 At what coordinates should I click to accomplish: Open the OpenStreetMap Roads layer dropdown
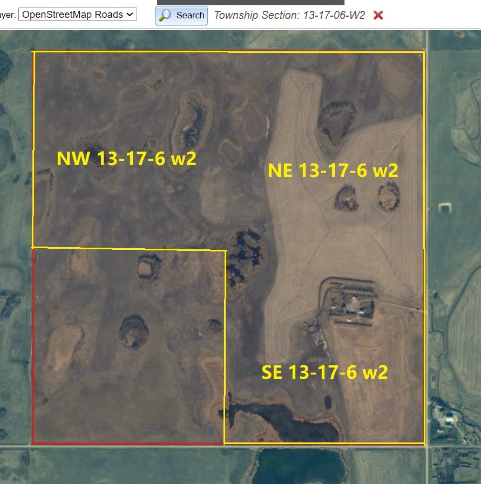tap(78, 15)
